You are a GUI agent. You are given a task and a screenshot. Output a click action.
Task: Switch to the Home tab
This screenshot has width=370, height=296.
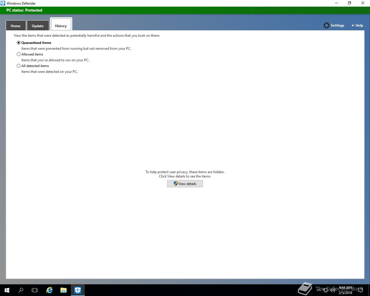(x=16, y=26)
